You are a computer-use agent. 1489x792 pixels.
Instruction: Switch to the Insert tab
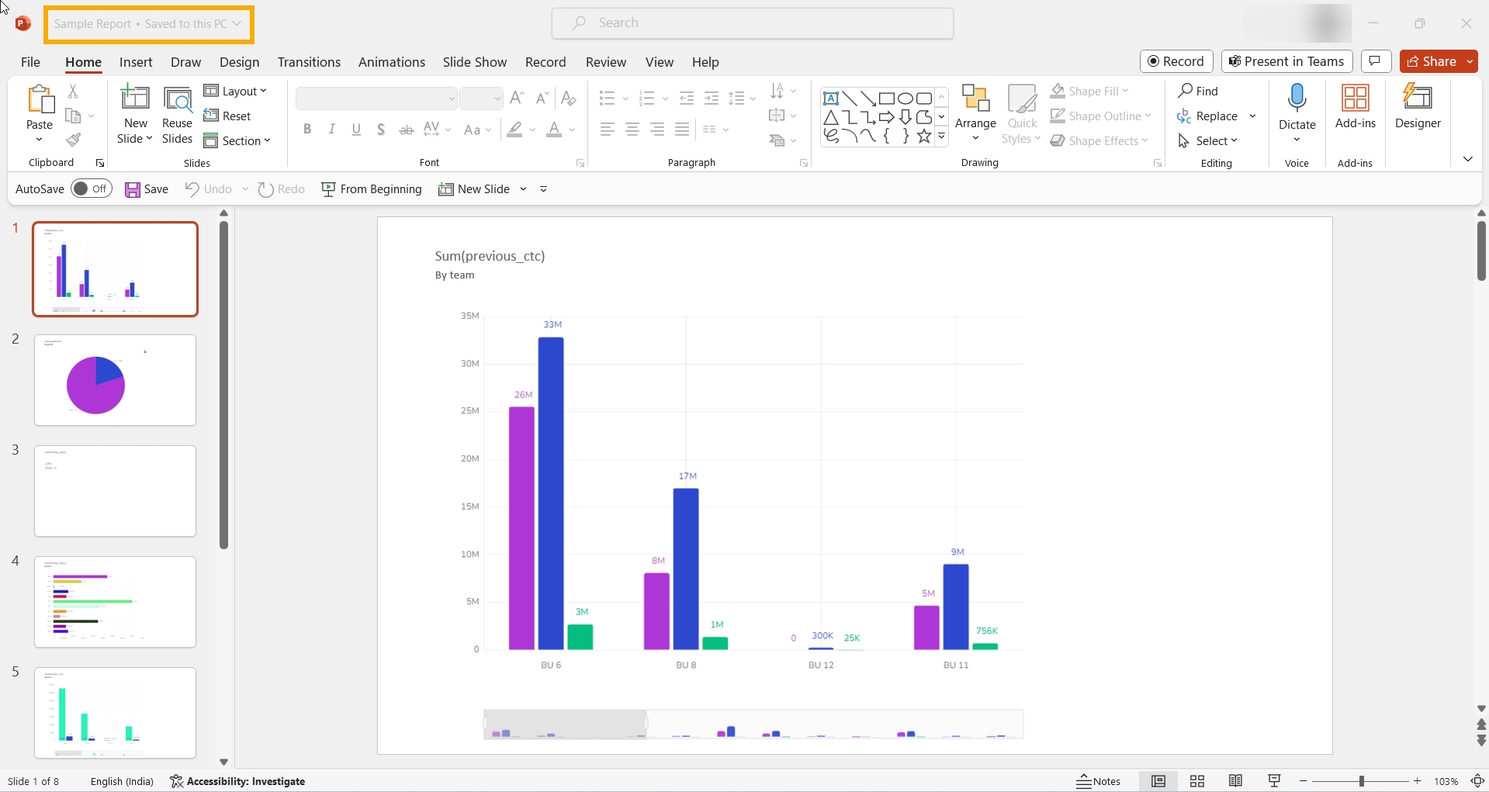136,62
